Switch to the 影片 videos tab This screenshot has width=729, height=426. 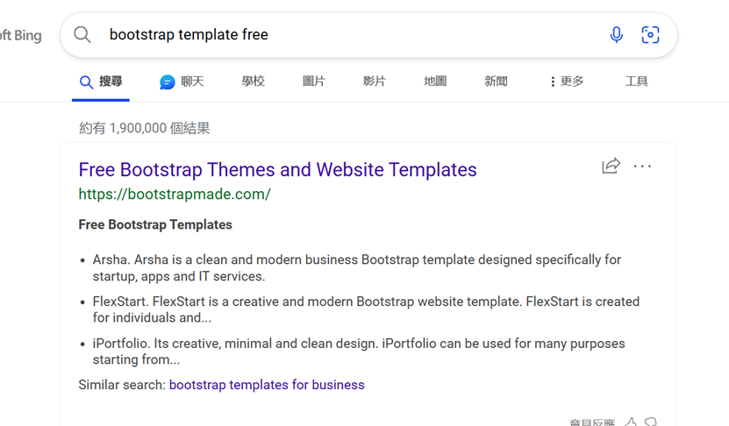[375, 82]
